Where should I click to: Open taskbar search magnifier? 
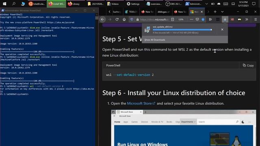(x=14, y=4)
